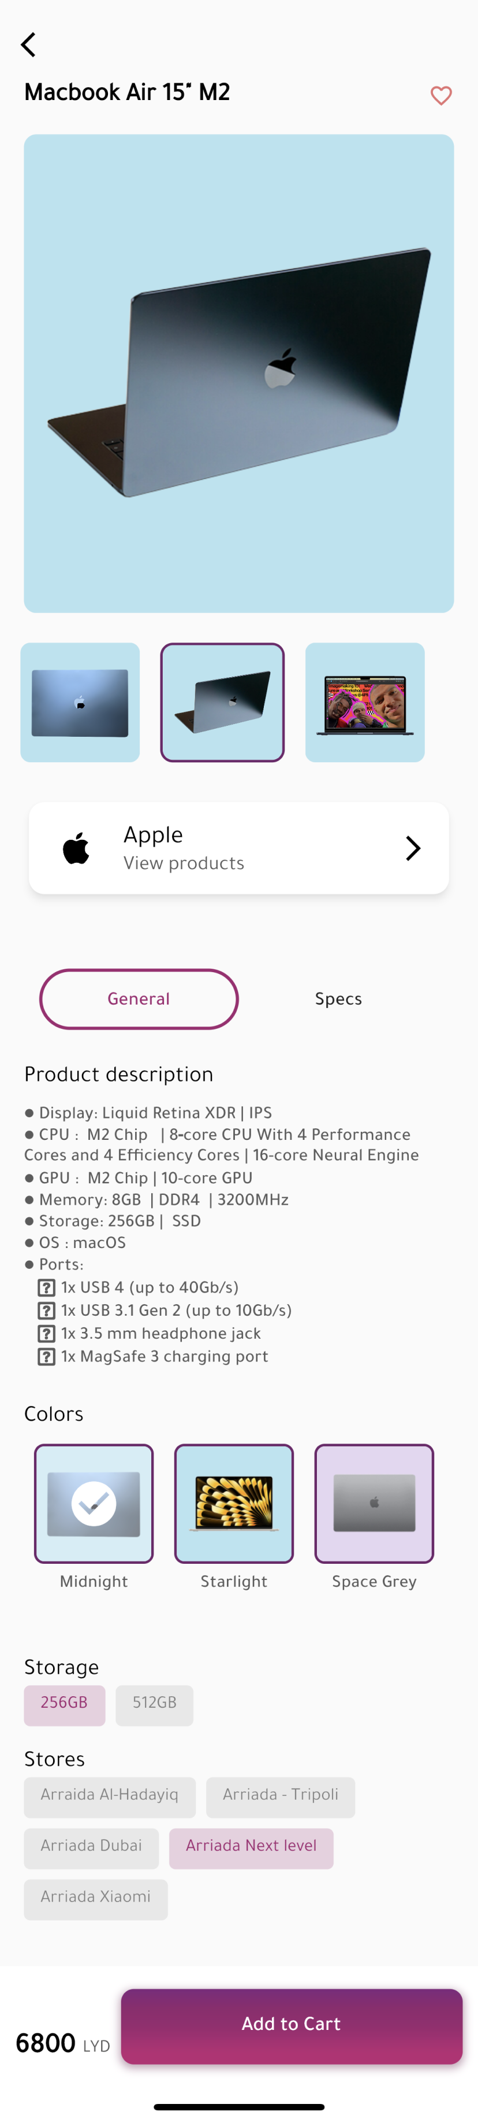Open the Apple View products card
Image resolution: width=478 pixels, height=2119 pixels.
click(239, 848)
